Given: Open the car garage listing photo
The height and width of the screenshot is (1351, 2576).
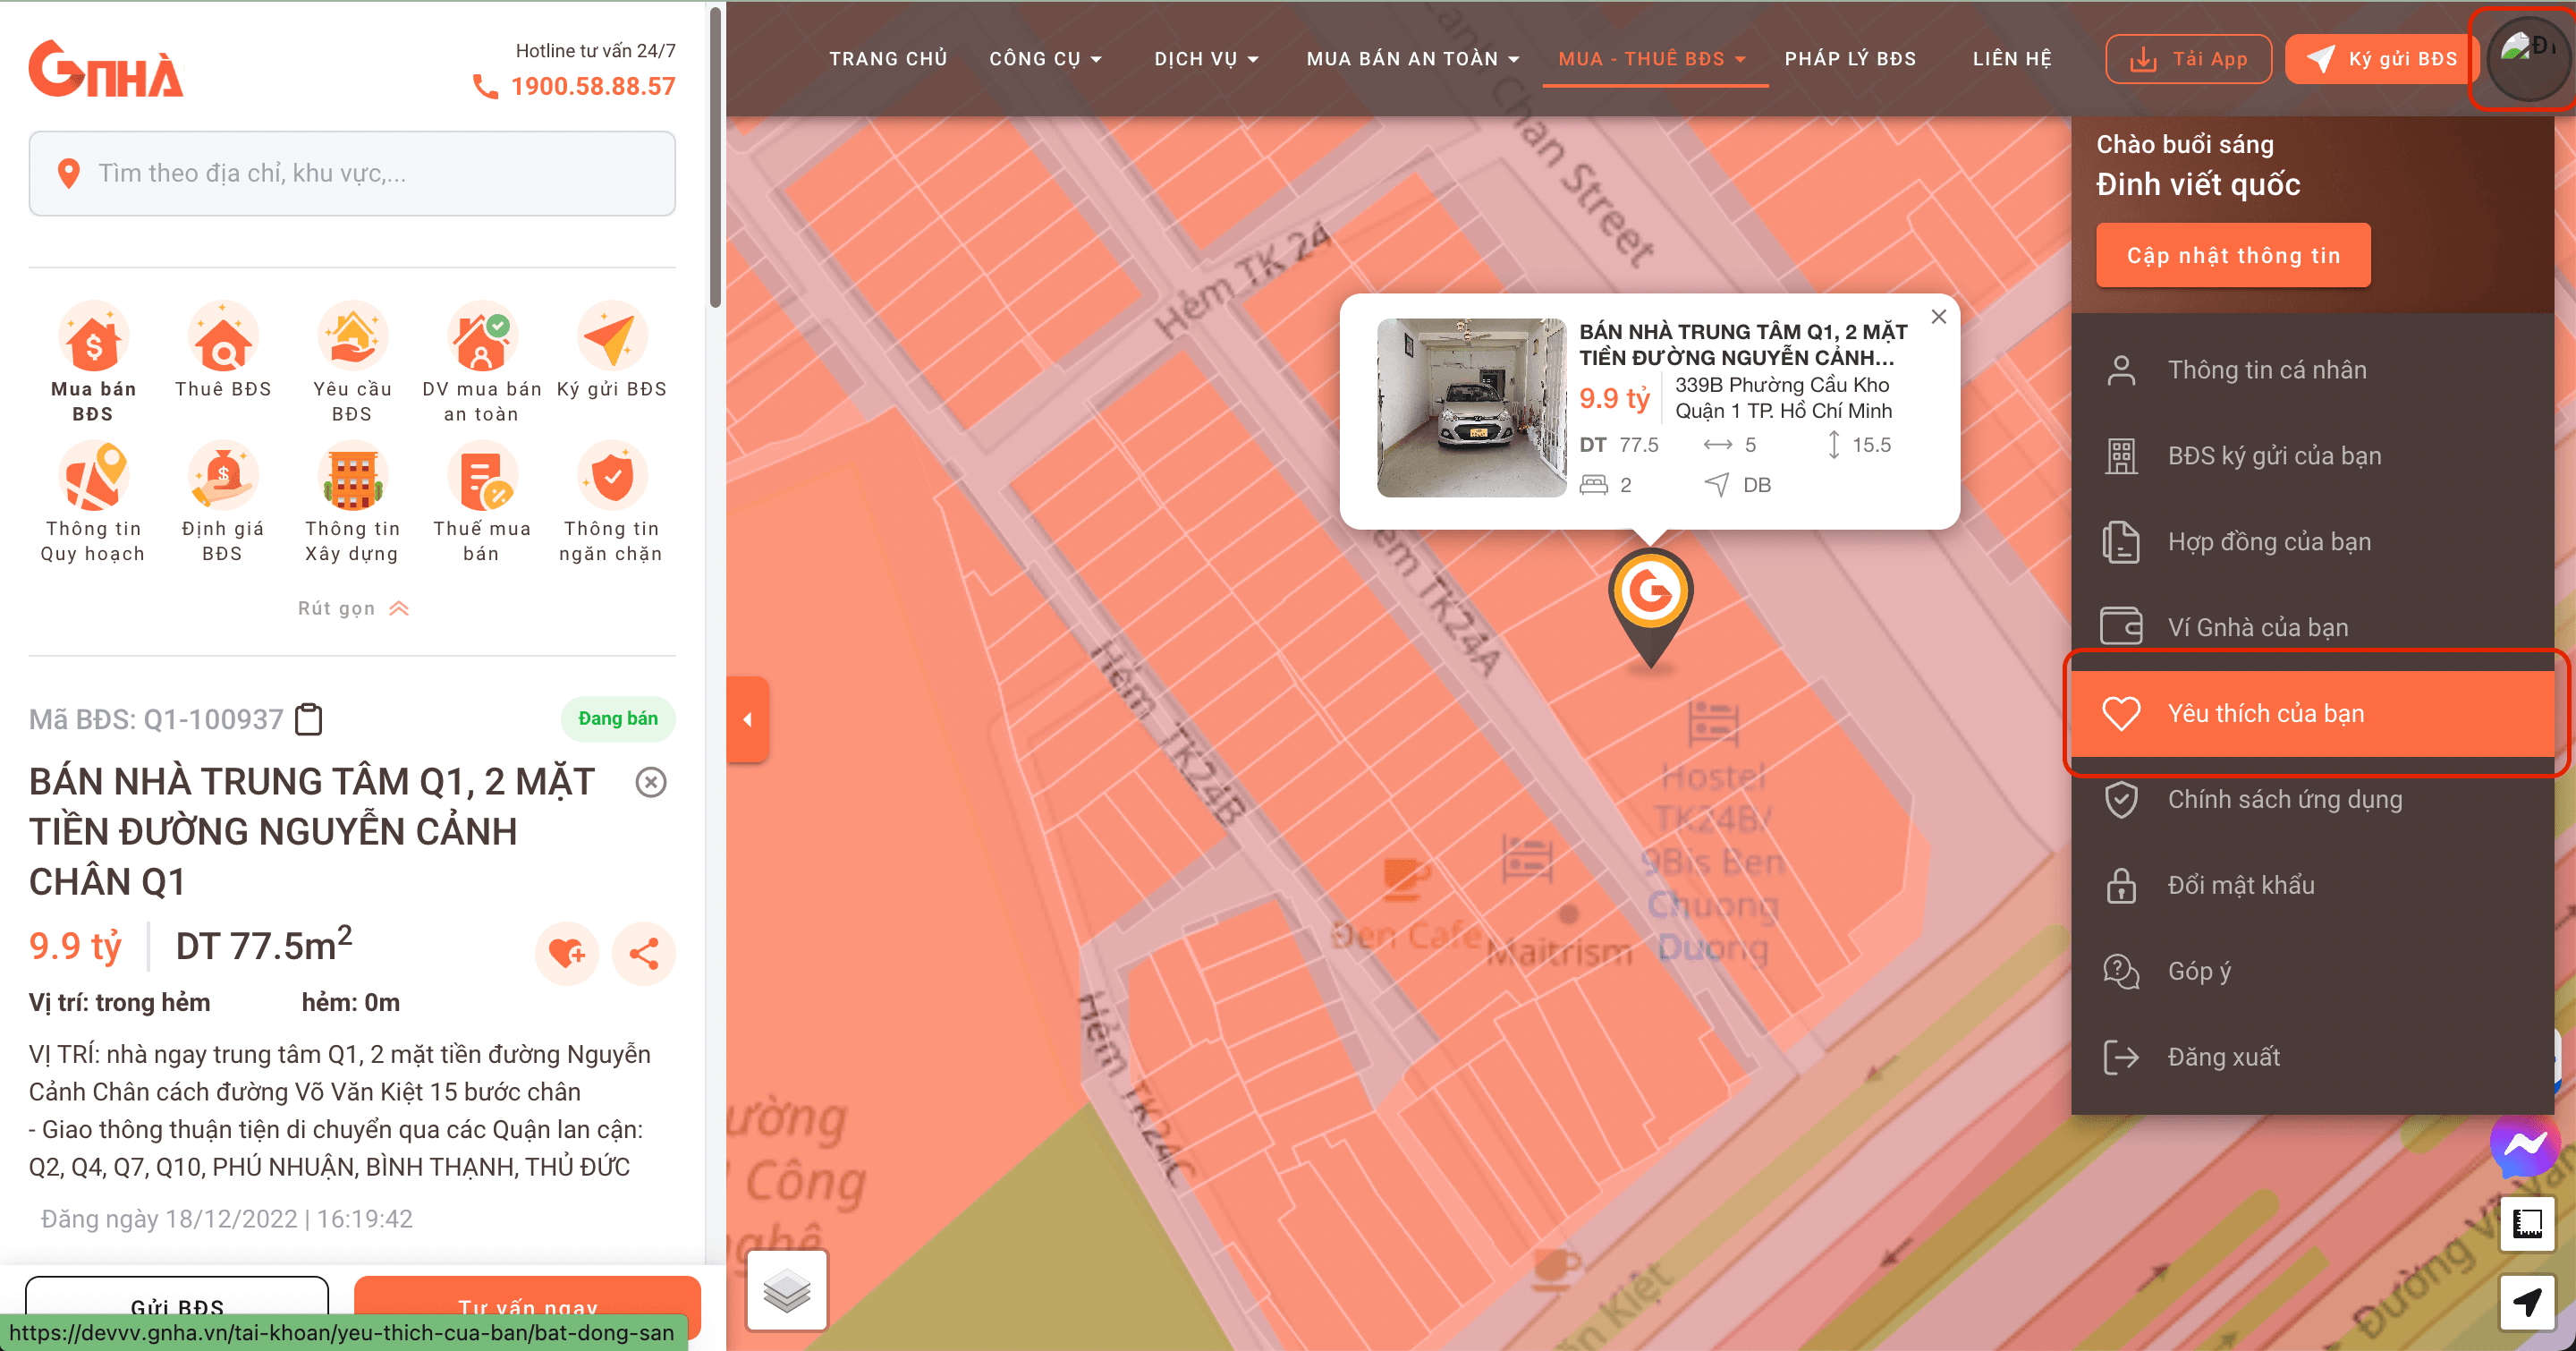Looking at the screenshot, I should tap(1471, 407).
